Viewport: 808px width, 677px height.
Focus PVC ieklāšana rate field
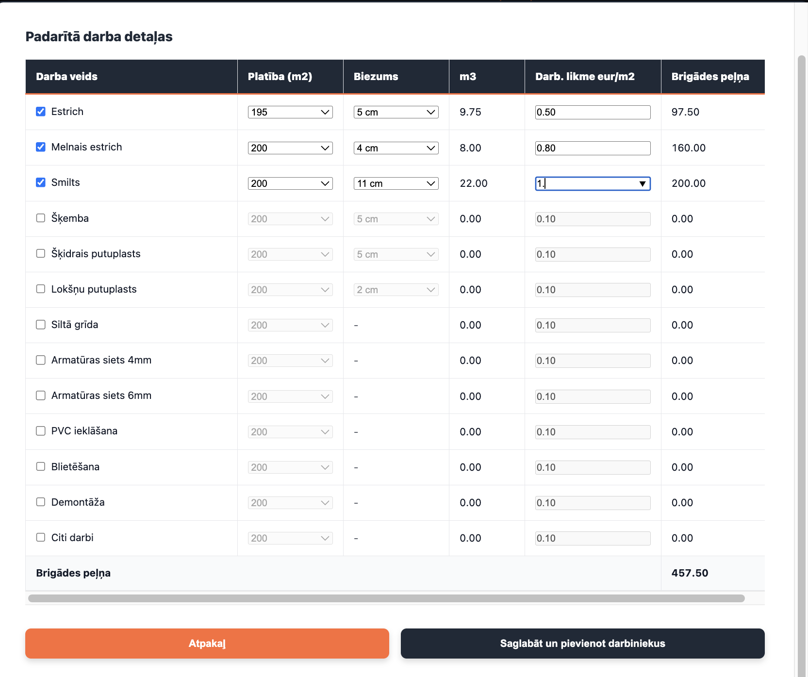593,432
